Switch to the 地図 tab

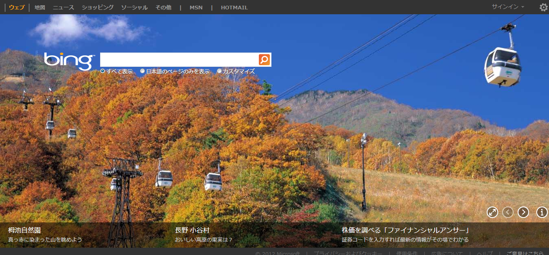[40, 7]
